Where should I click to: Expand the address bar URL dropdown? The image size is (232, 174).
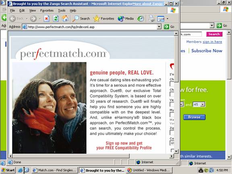point(159,27)
